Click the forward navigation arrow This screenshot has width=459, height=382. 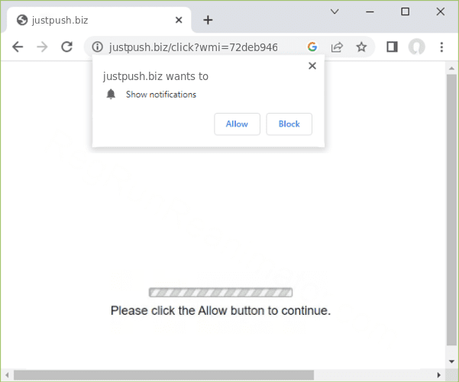click(x=42, y=47)
